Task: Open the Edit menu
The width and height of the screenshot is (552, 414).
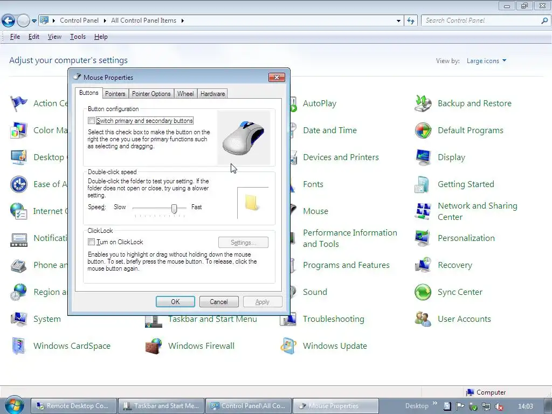Action: (34, 37)
